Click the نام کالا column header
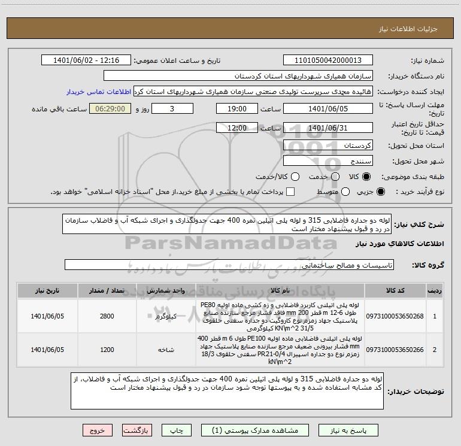461x446 pixels. 280,290
